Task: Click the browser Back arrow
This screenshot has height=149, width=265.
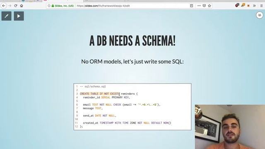Action: click(4, 6)
